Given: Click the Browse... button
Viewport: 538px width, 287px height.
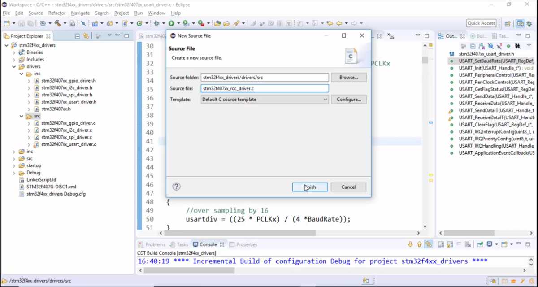Looking at the screenshot, I should tap(348, 78).
